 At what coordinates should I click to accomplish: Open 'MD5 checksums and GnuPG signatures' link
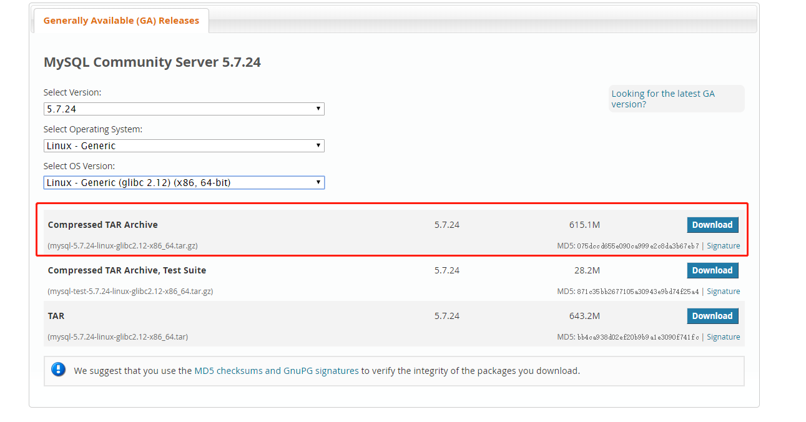277,371
